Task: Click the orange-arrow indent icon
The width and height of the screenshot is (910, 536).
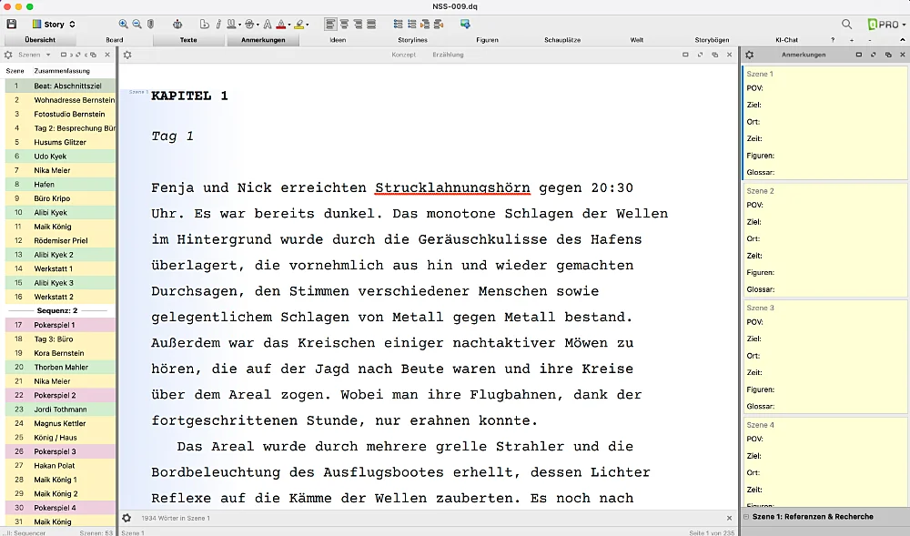Action: click(x=425, y=24)
